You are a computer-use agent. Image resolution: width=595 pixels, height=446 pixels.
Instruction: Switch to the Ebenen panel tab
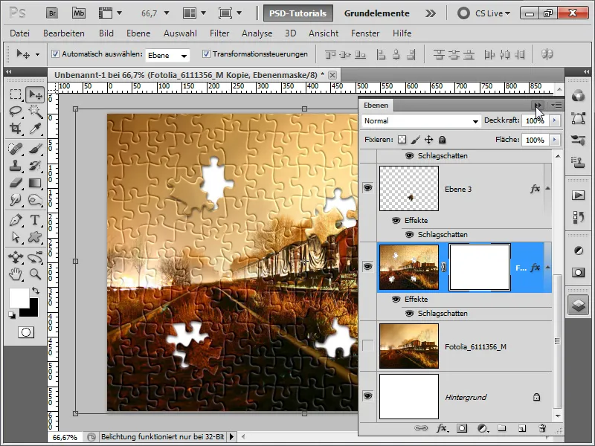376,106
